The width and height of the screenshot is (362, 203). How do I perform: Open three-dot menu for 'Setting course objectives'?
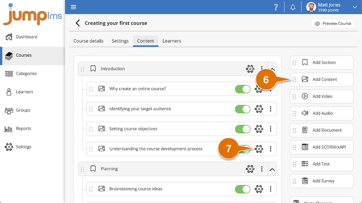tap(271, 129)
